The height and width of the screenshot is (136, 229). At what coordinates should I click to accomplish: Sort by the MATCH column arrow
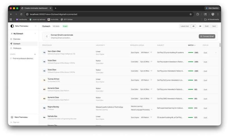pyautogui.click(x=195, y=45)
